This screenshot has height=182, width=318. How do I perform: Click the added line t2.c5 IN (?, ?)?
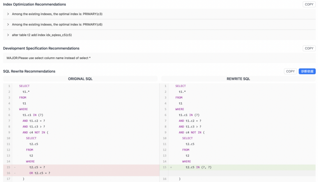pyautogui.click(x=198, y=167)
